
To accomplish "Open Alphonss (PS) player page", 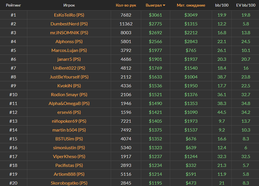I will point(69,41).
